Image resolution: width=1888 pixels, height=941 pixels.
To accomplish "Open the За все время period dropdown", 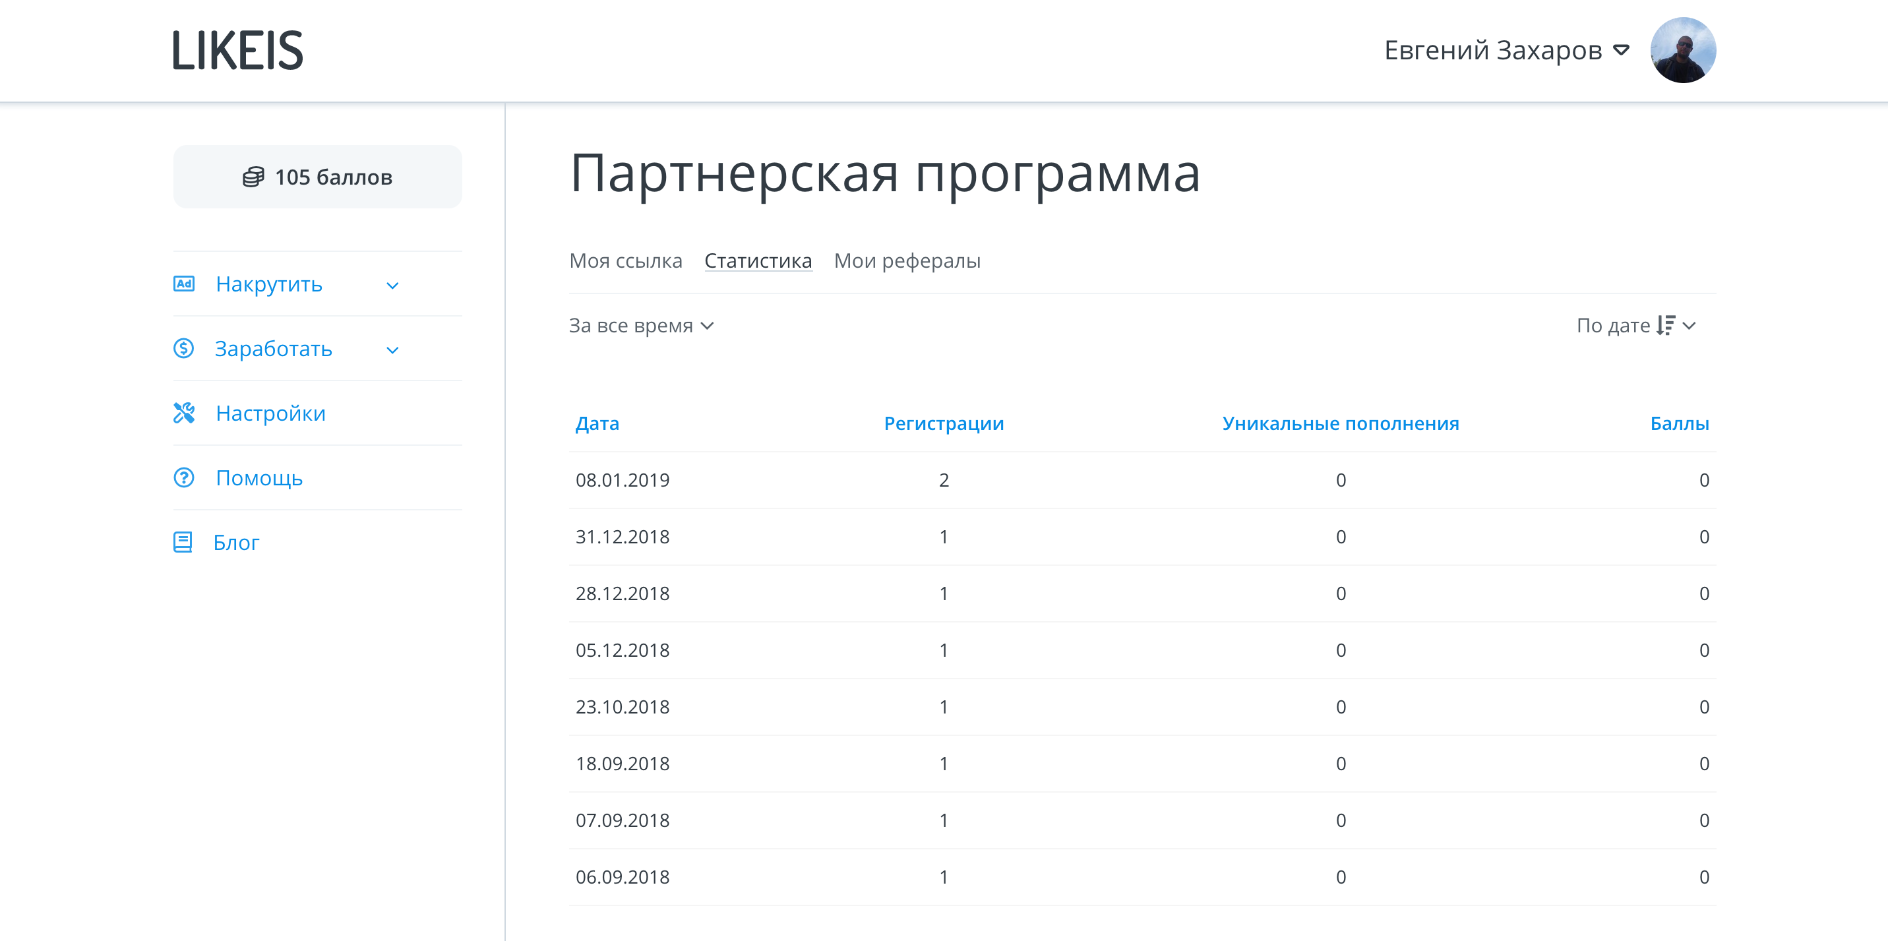I will (x=640, y=324).
